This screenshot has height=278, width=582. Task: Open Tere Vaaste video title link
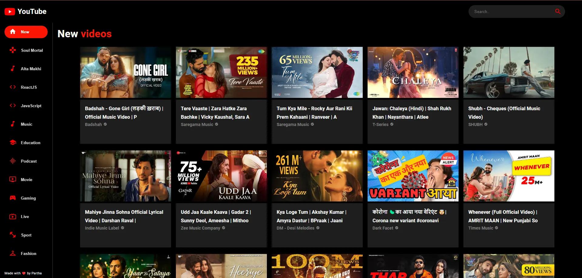[215, 113]
